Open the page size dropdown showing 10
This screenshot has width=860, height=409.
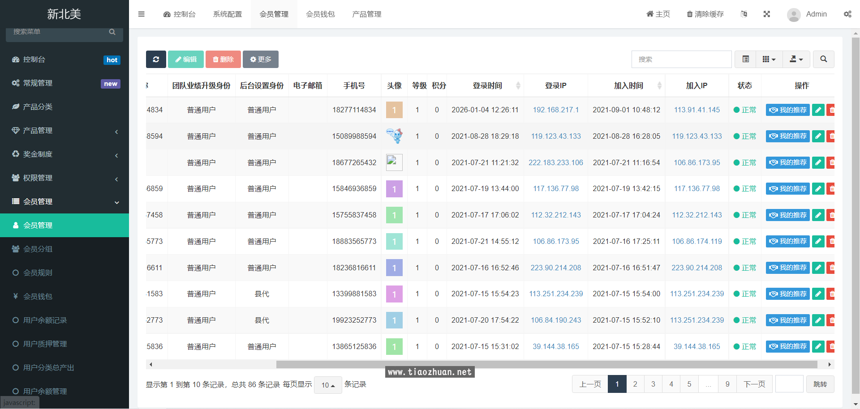328,385
